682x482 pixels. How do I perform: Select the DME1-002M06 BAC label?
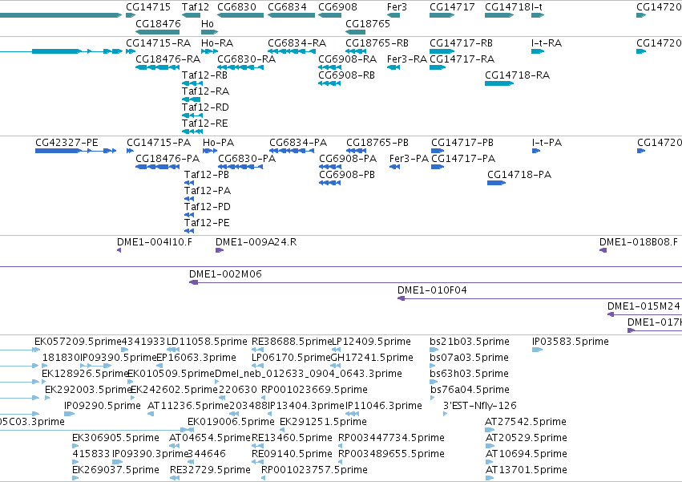coord(225,274)
